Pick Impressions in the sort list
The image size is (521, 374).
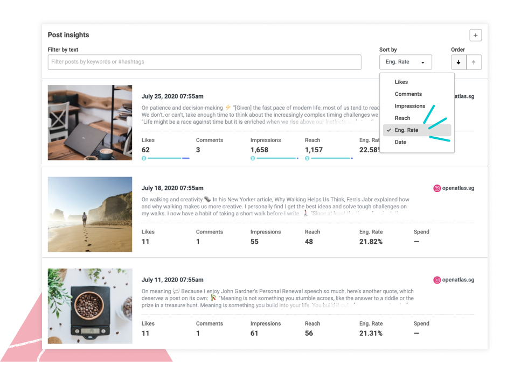[x=409, y=106]
